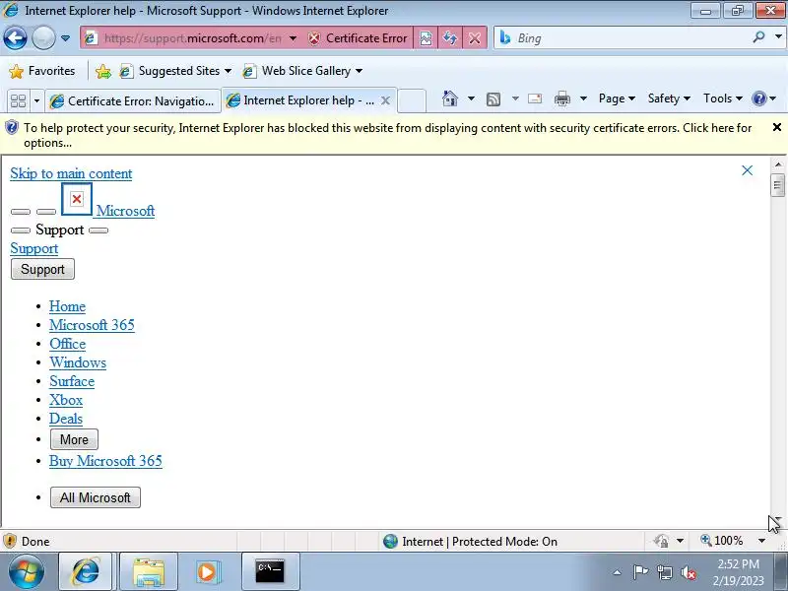Open Quick Tabs grid icon
The width and height of the screenshot is (788, 591).
point(19,101)
